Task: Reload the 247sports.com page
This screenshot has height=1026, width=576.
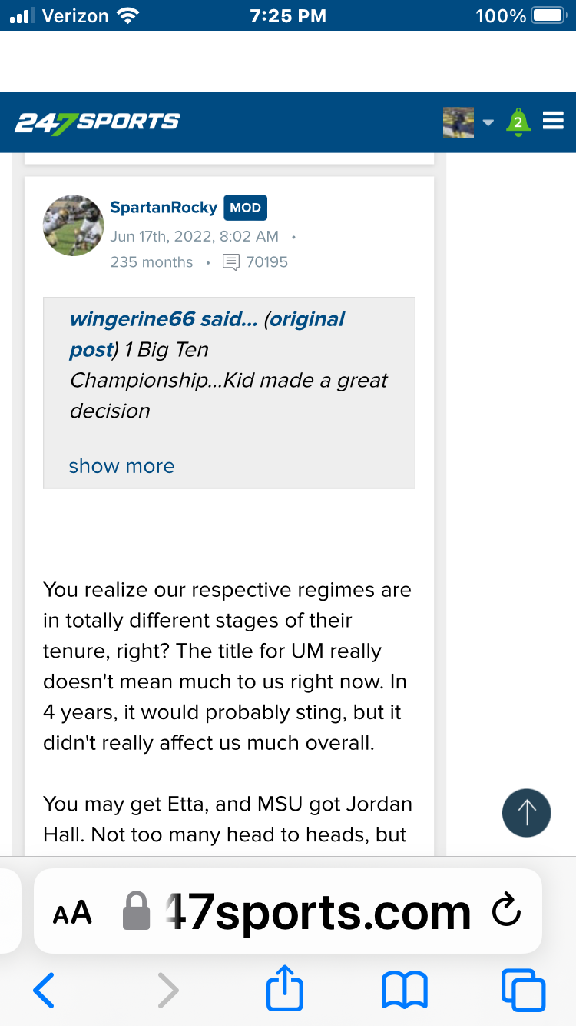Action: (x=506, y=911)
